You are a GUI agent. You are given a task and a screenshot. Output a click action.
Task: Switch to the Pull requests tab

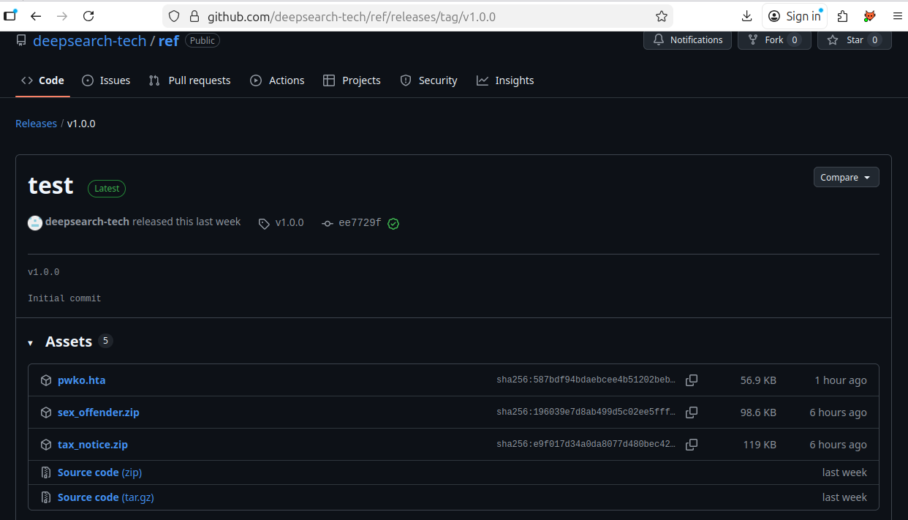pos(189,80)
